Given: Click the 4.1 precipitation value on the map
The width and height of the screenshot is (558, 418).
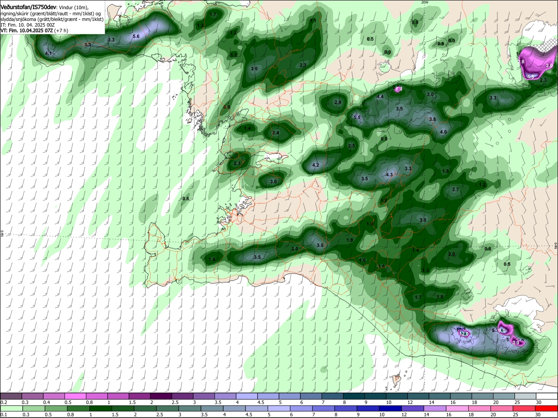Looking at the screenshot, I should tap(48, 53).
